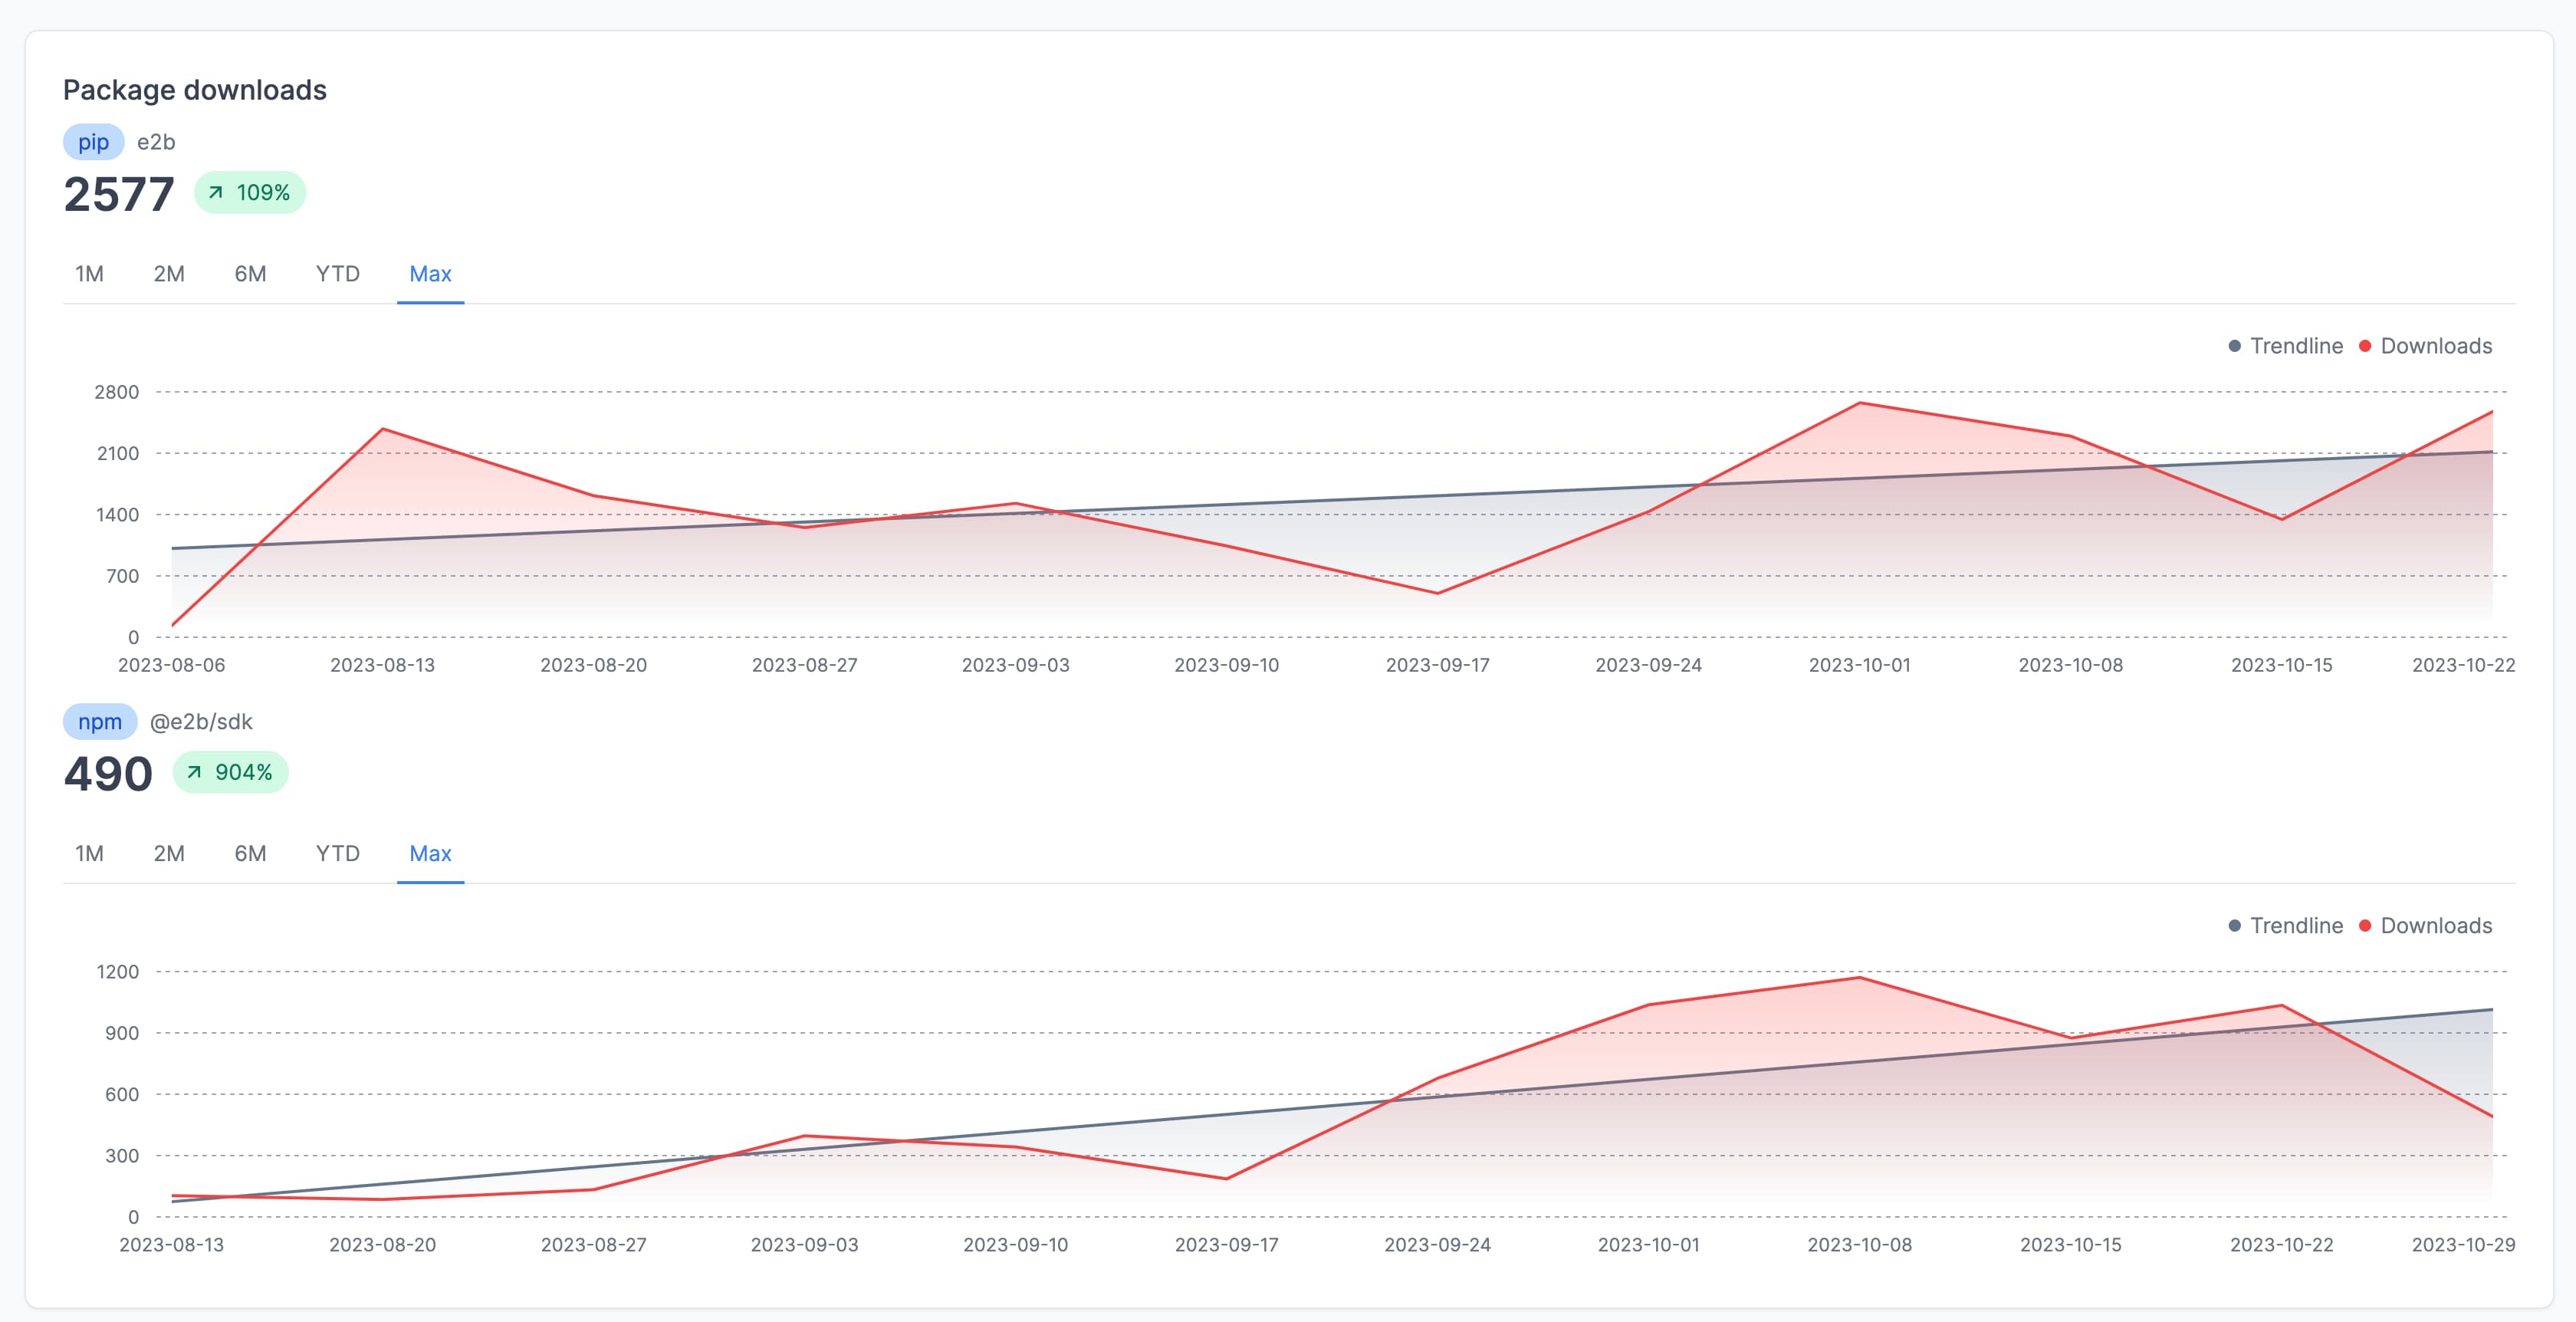
Task: Click the pip package badge
Action: [x=92, y=142]
